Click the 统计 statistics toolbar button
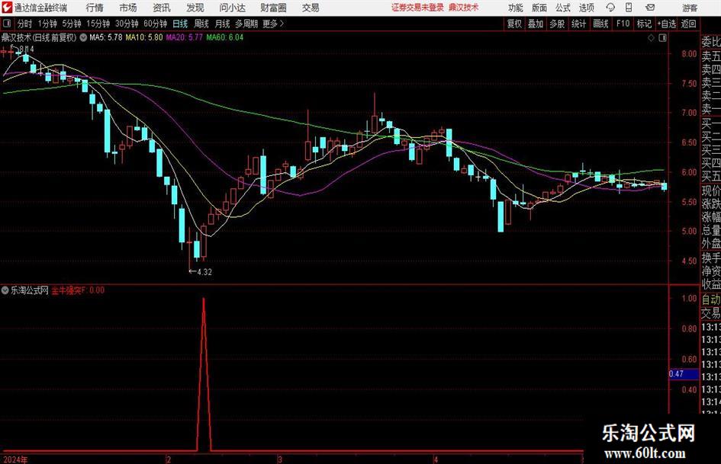Viewport: 721px width, 464px height. click(578, 24)
